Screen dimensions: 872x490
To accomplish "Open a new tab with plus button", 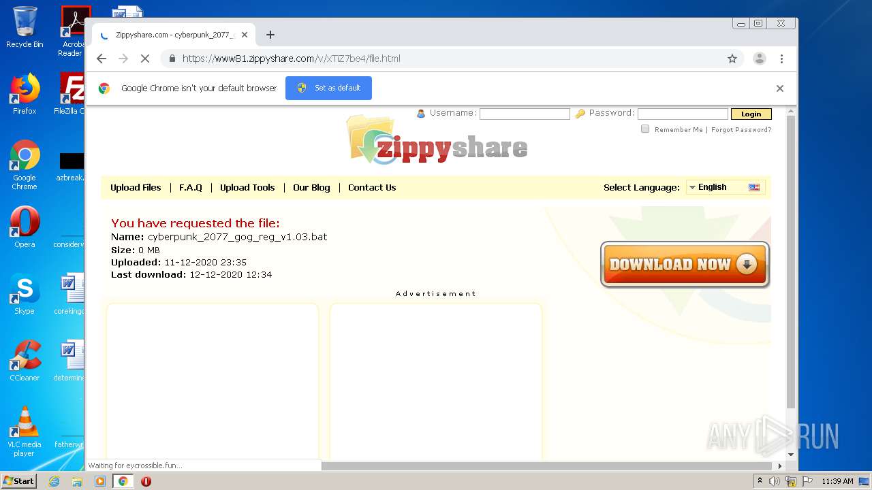I will [270, 35].
